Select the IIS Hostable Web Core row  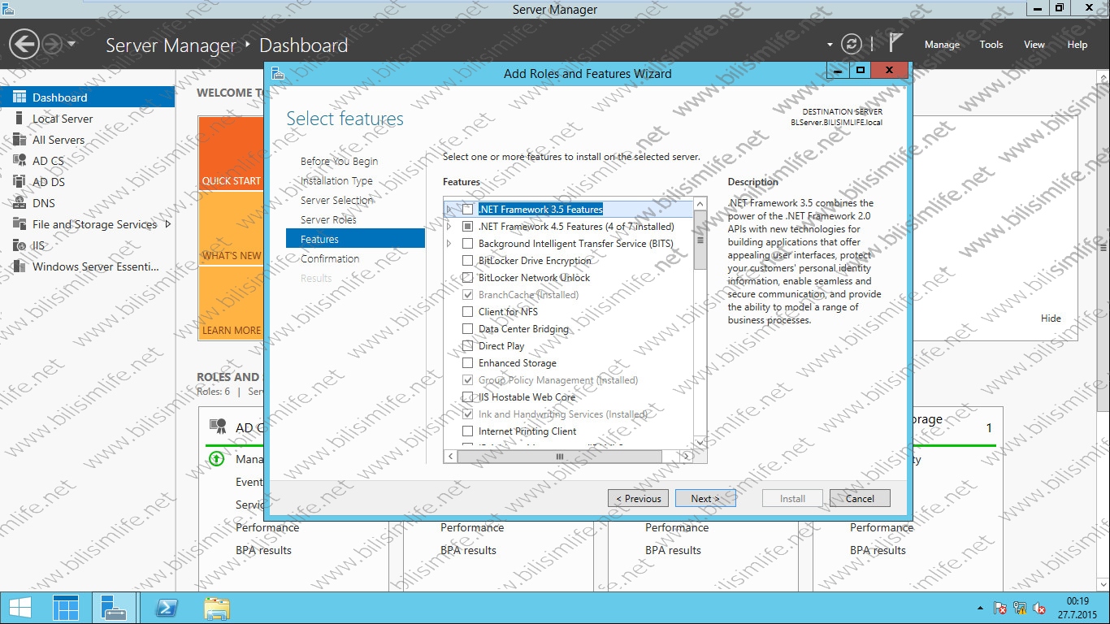click(569, 397)
